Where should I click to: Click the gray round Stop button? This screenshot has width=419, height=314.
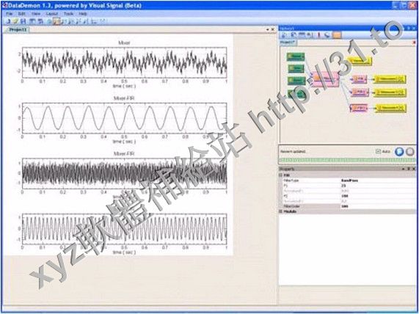(410, 152)
